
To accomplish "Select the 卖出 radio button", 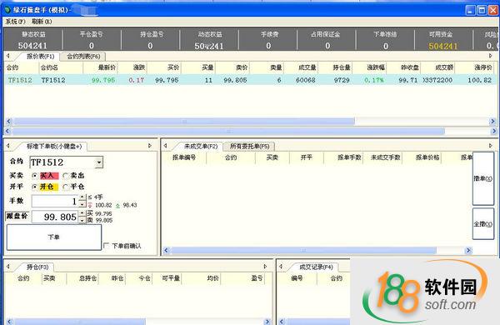I will (x=73, y=176).
